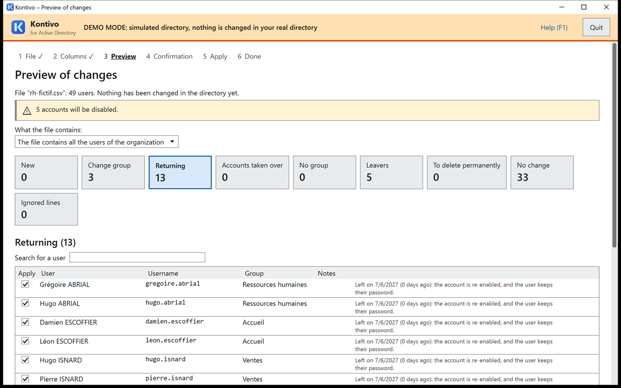Click username gregoire.abrial
This screenshot has height=388, width=621.
pos(173,284)
